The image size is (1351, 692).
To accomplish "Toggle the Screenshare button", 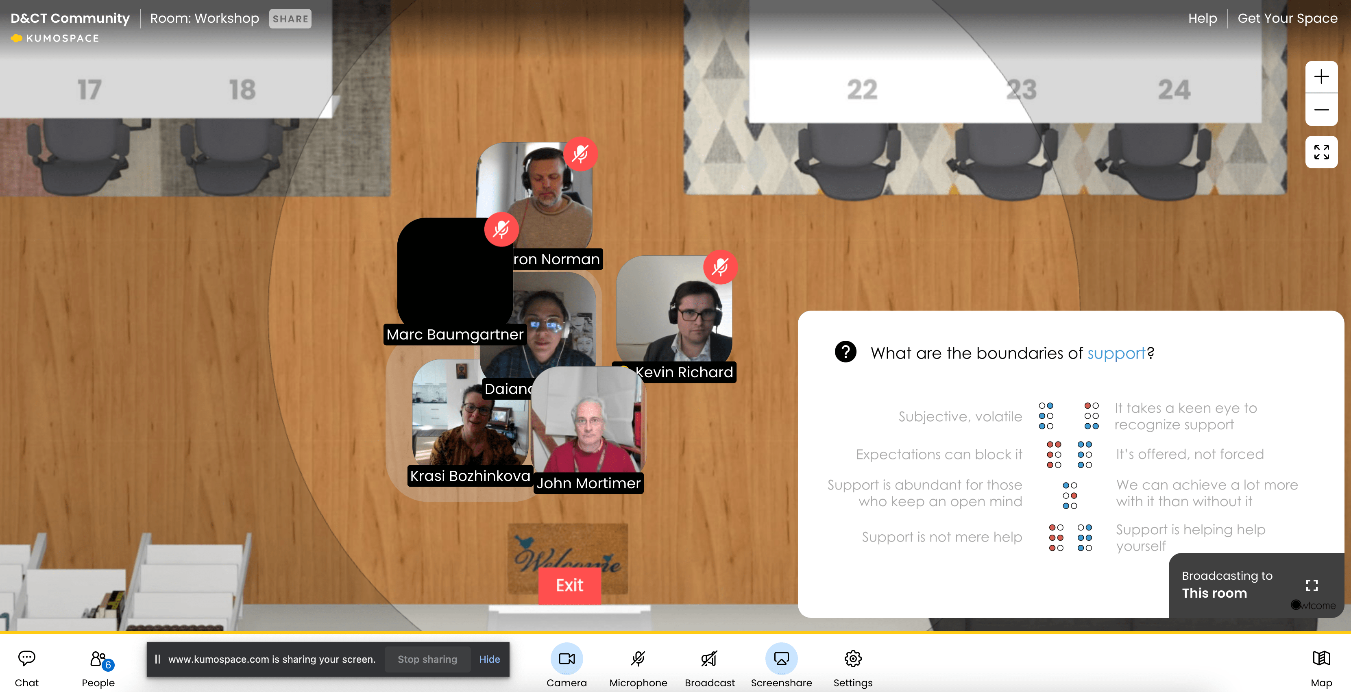I will [x=781, y=666].
